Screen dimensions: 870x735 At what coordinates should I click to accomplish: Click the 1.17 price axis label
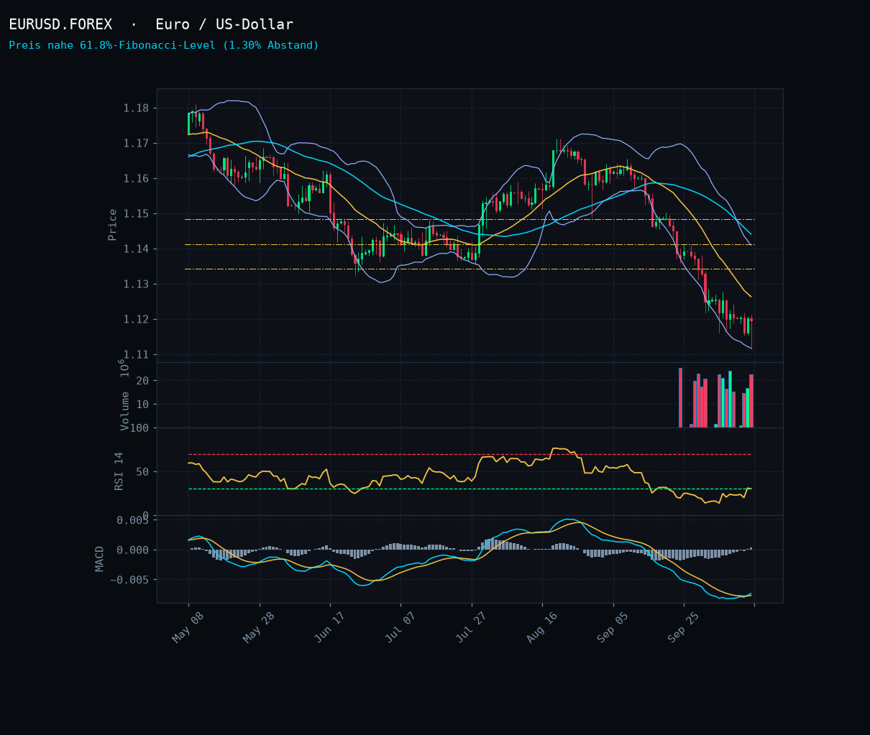(x=136, y=144)
